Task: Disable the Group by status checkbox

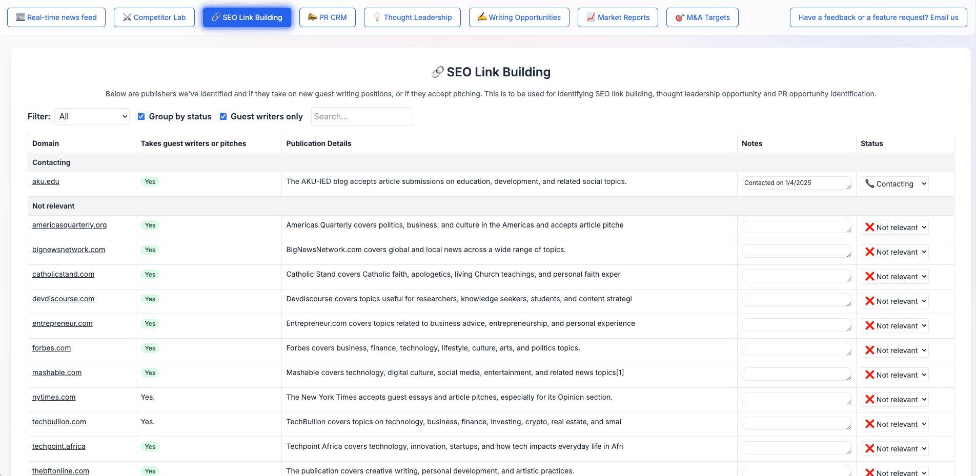Action: (141, 116)
